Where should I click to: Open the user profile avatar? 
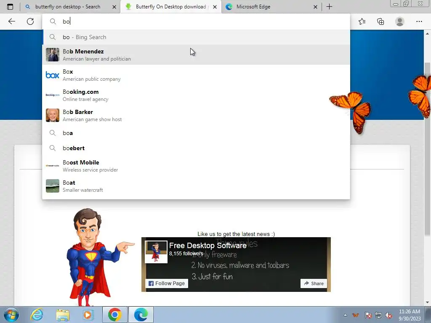(400, 21)
